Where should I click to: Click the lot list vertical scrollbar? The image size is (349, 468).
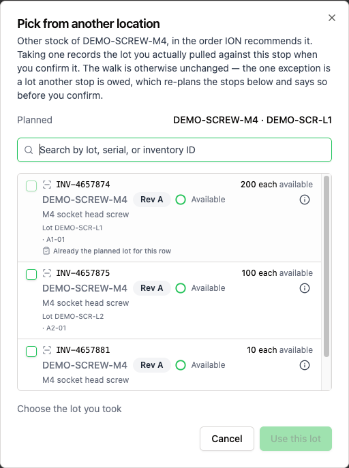coord(327,266)
